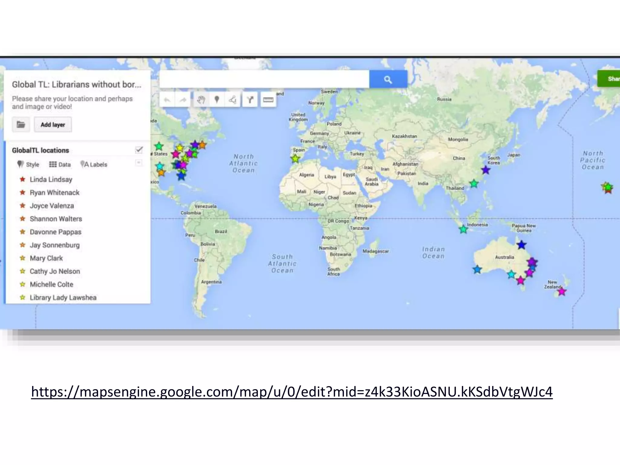Click the green star in the North Pacific
620x465 pixels.
[x=608, y=187]
